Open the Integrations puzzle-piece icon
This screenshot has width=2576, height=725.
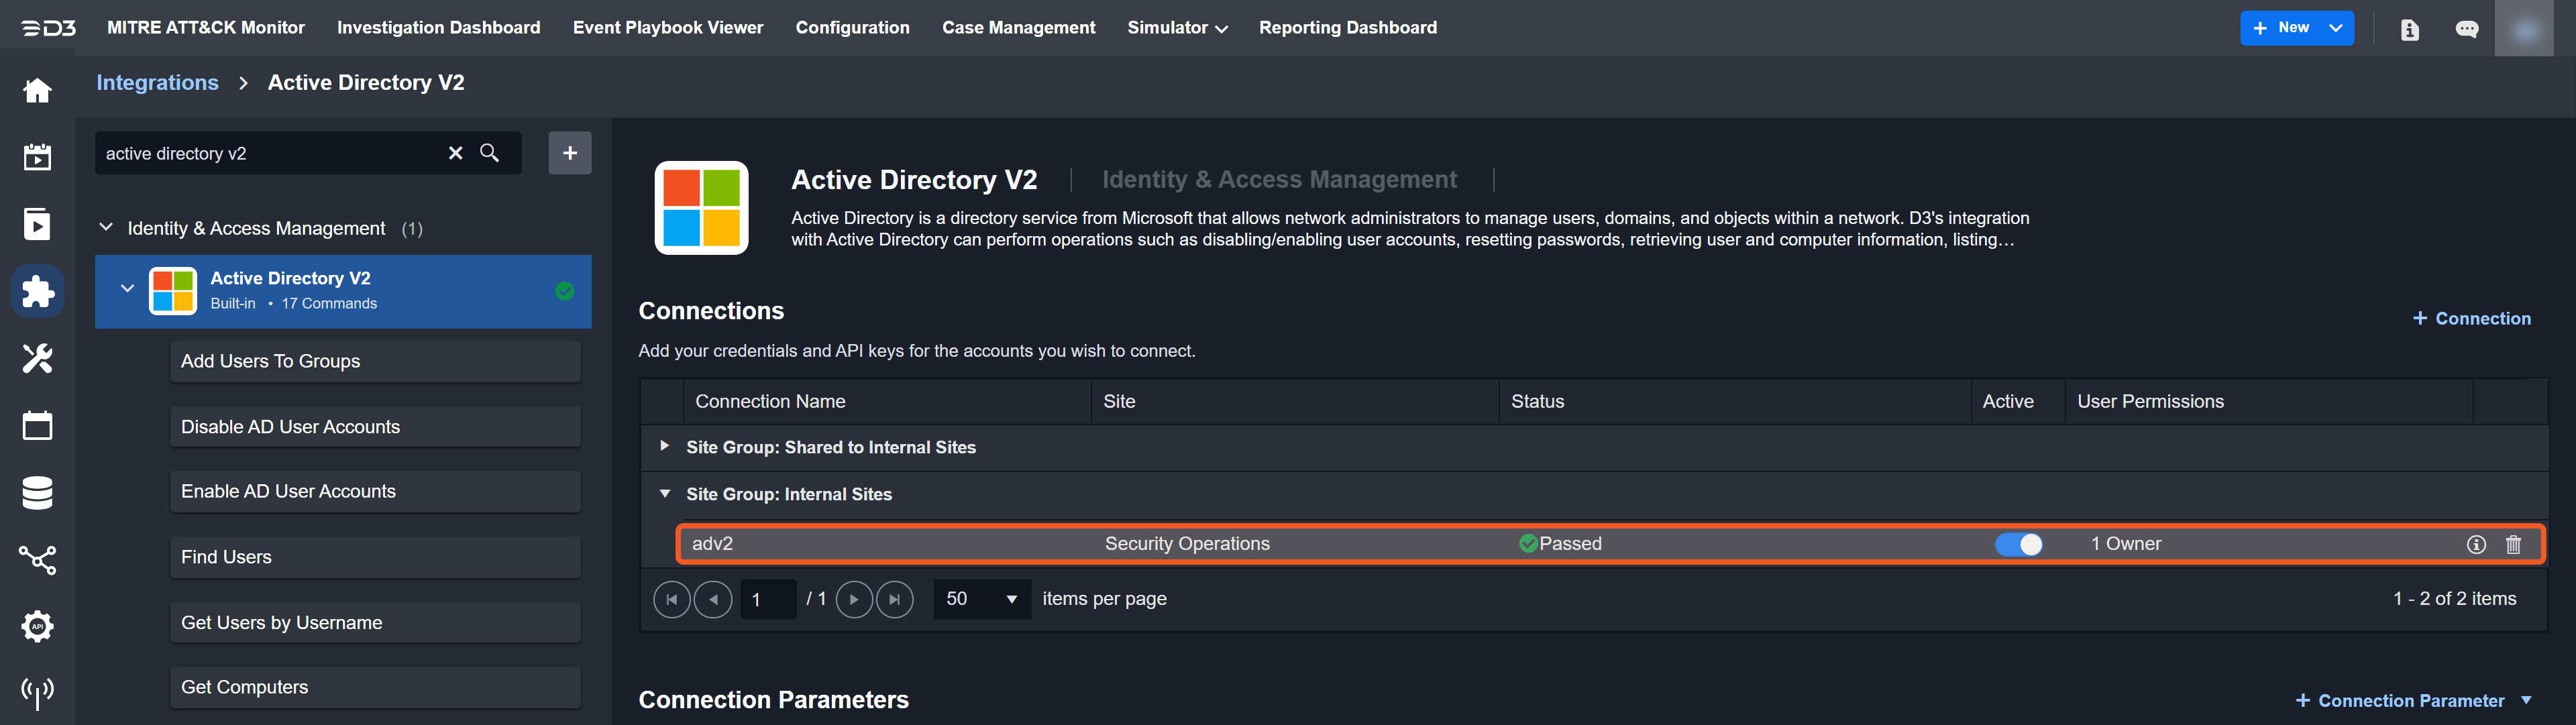coord(37,292)
